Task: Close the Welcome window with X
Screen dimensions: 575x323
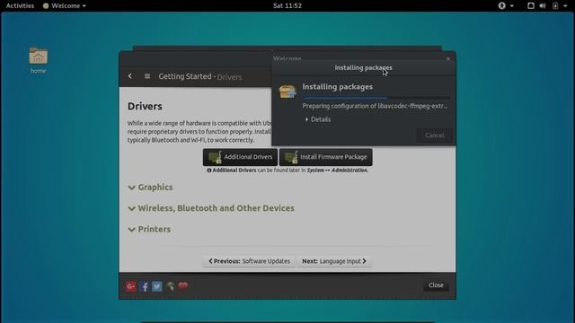Action: (448, 58)
